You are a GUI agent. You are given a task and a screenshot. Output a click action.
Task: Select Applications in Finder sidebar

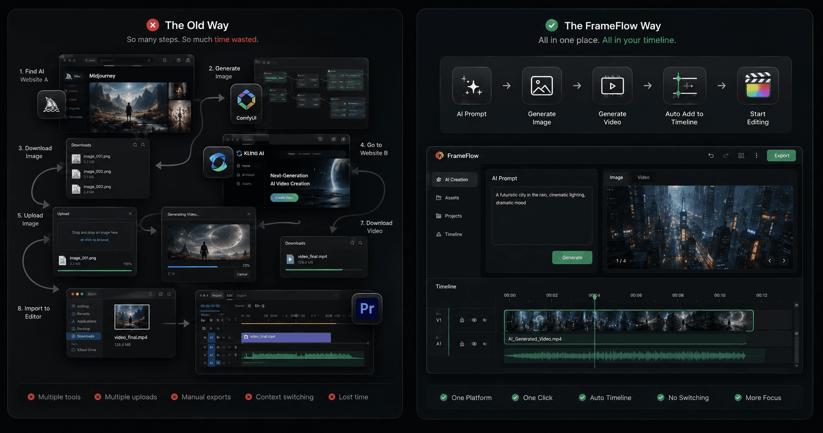tap(84, 321)
